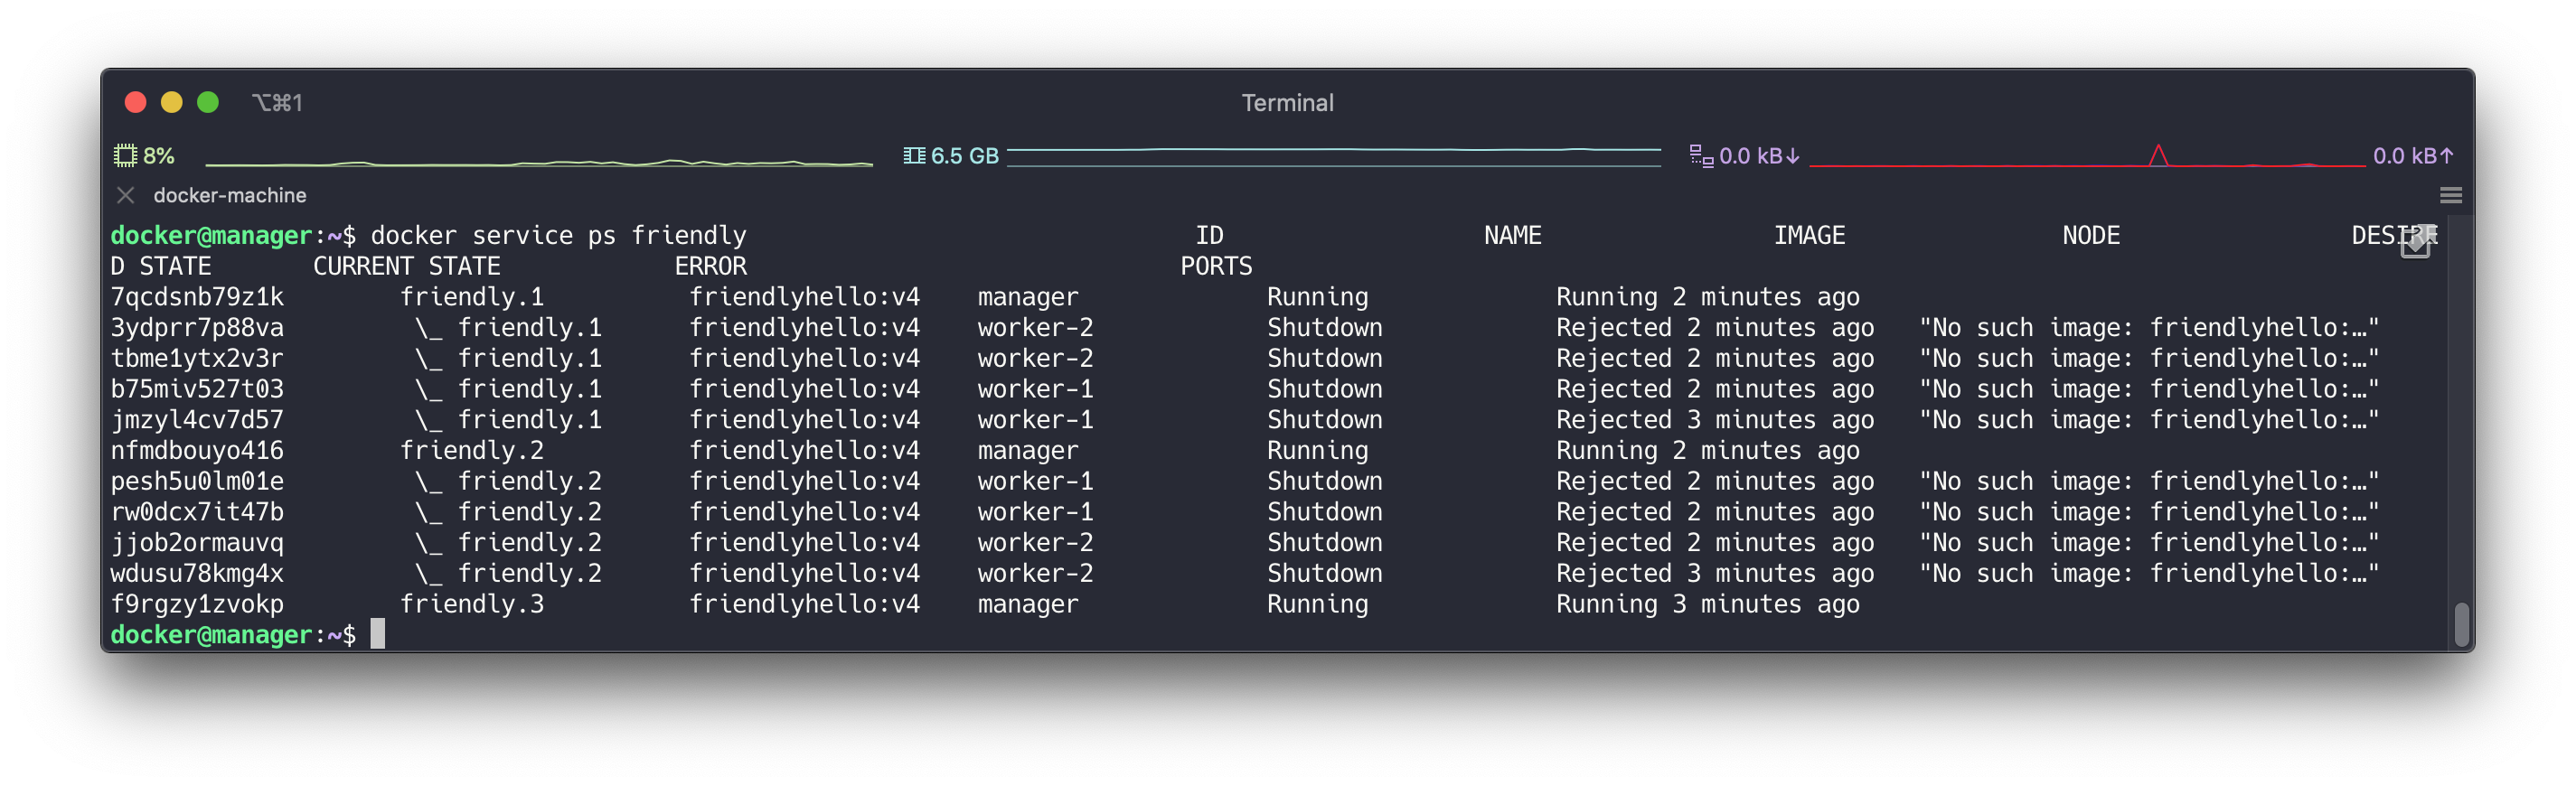Click the NODE column header

pyautogui.click(x=2091, y=235)
